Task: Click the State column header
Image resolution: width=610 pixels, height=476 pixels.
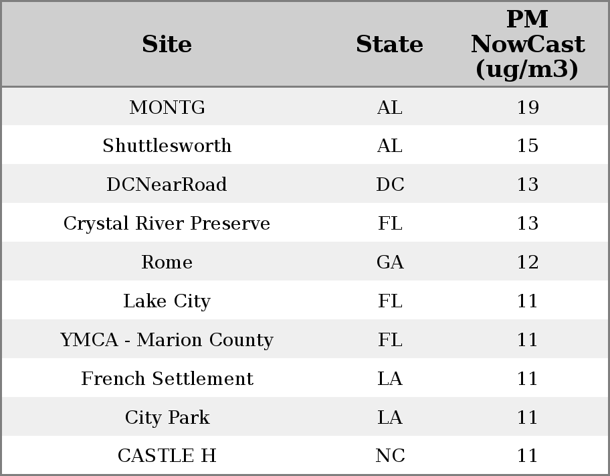Action: pos(389,44)
